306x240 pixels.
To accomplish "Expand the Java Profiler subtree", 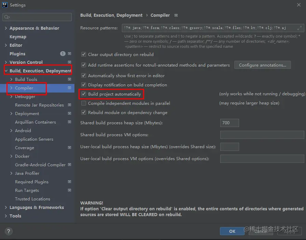I will click(11, 173).
